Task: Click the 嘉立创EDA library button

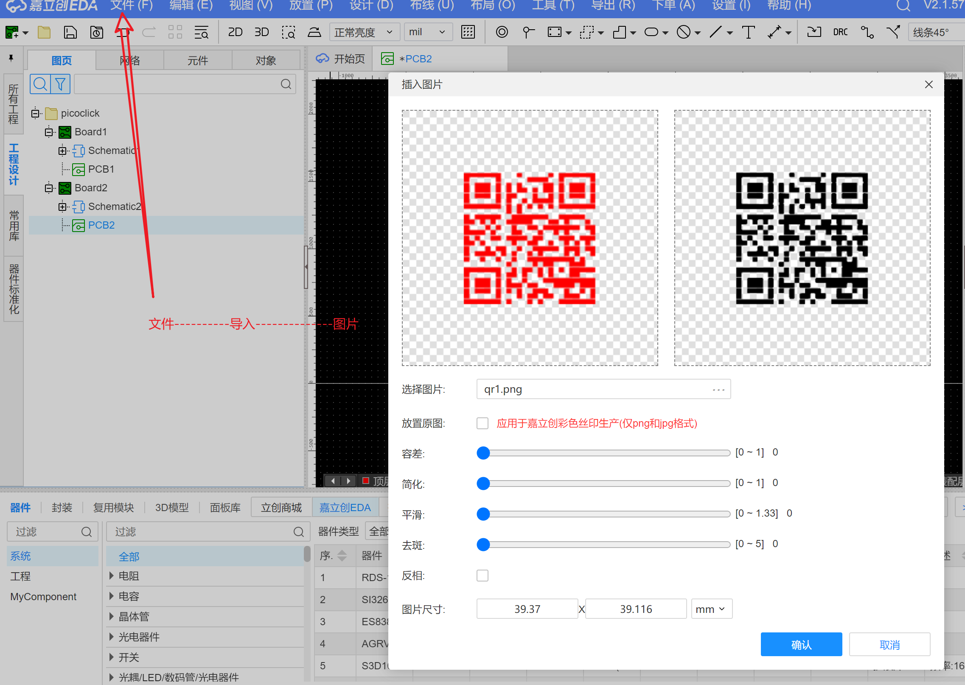Action: 345,507
